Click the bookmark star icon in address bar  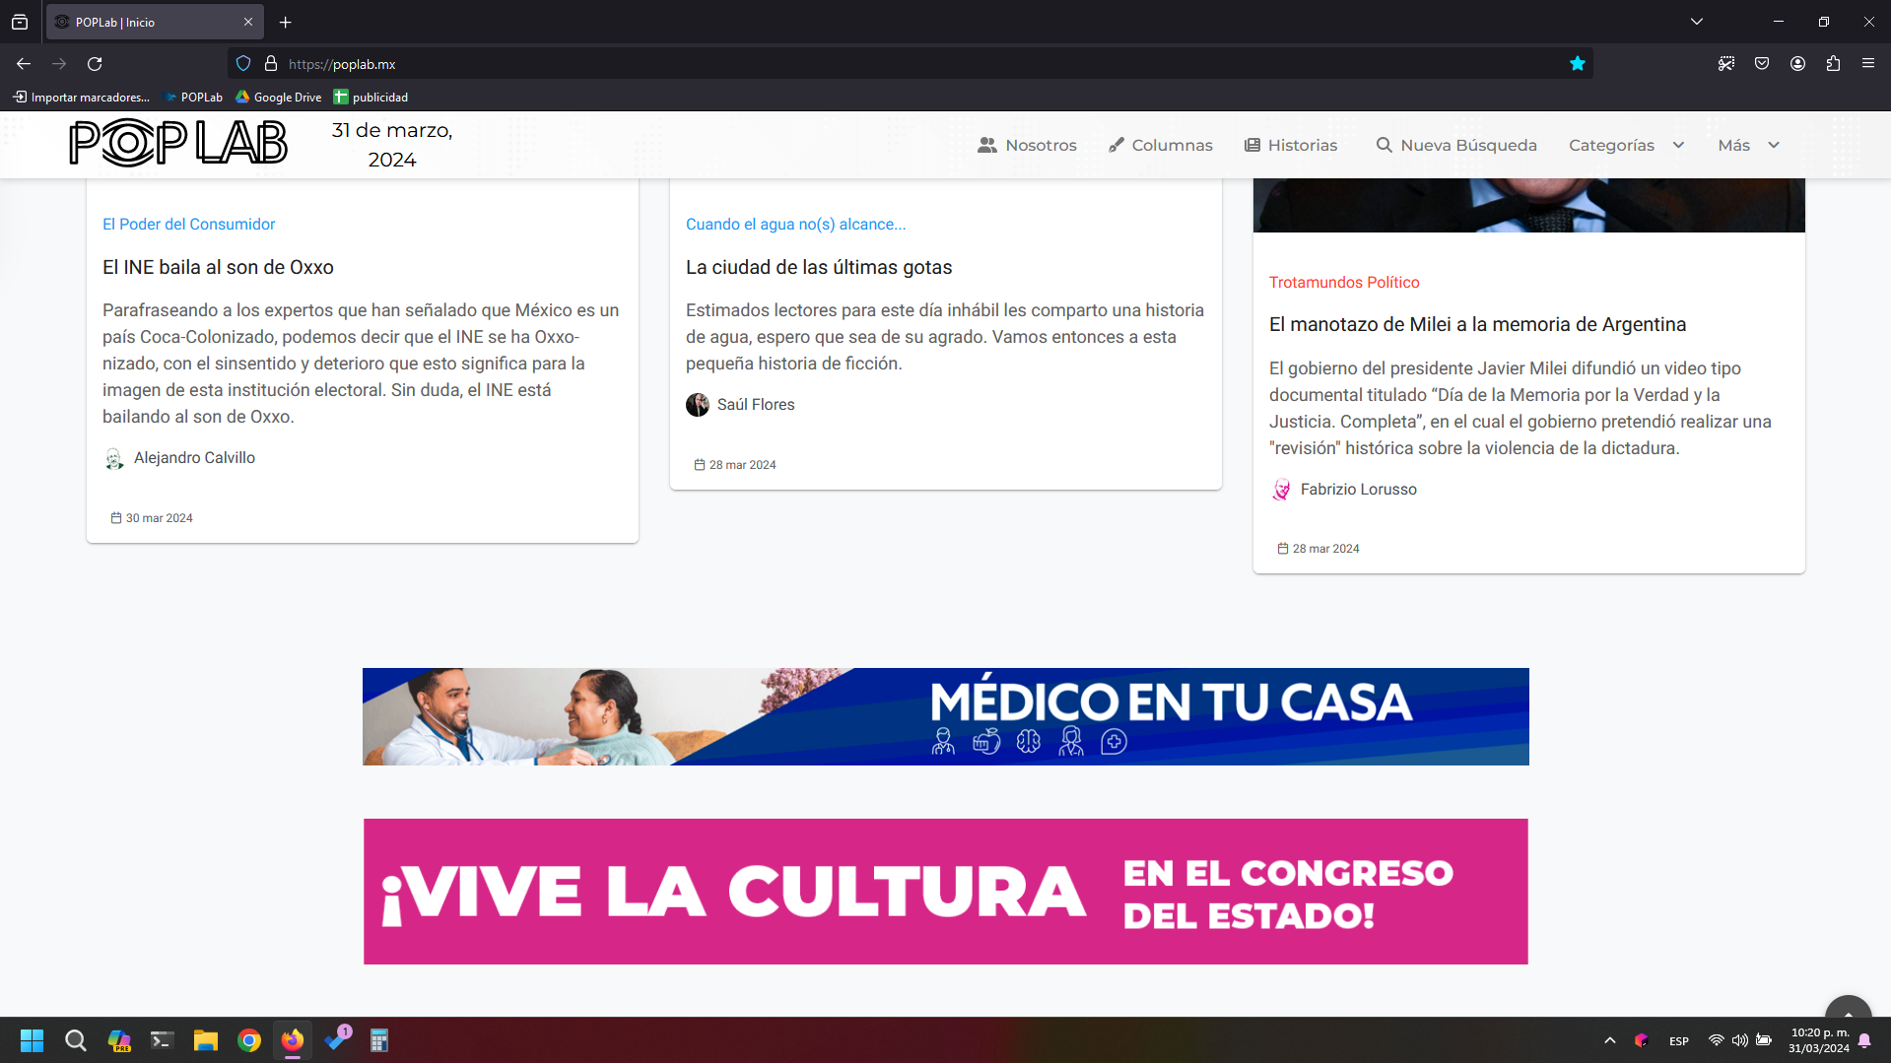(1577, 64)
